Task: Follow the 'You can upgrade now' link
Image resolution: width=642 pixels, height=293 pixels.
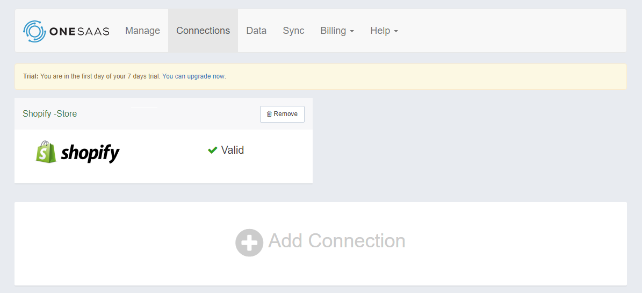Action: 193,76
